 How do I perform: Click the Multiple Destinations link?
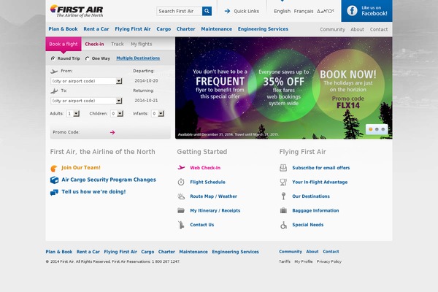(138, 58)
